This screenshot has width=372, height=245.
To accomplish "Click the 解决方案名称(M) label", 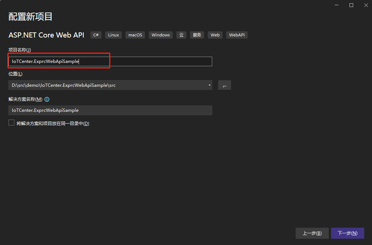I will (x=25, y=99).
